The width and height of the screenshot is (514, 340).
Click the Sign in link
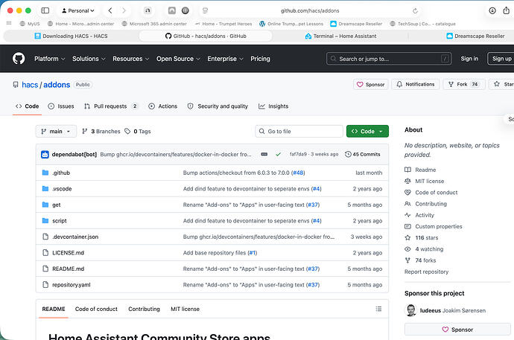coord(469,59)
